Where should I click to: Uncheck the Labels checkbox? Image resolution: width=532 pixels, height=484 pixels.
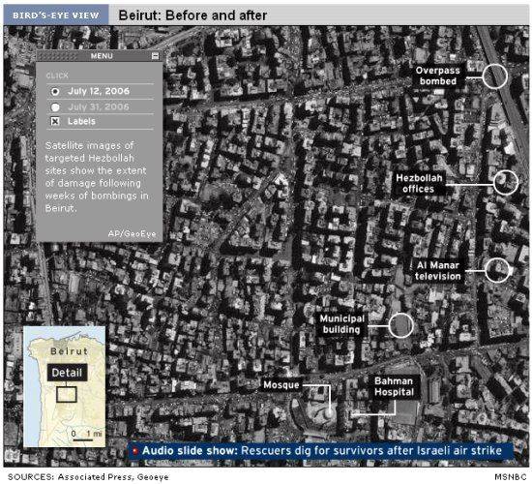55,121
